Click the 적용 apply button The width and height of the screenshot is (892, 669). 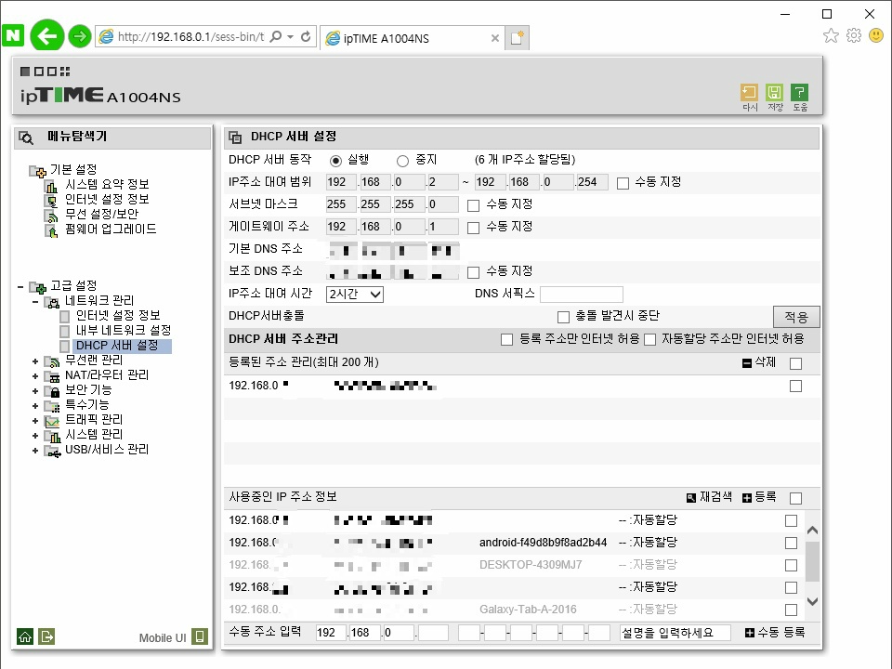point(796,317)
